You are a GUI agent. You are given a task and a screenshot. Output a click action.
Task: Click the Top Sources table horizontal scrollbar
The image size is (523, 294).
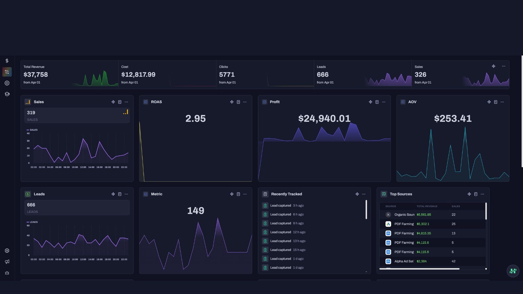419,269
